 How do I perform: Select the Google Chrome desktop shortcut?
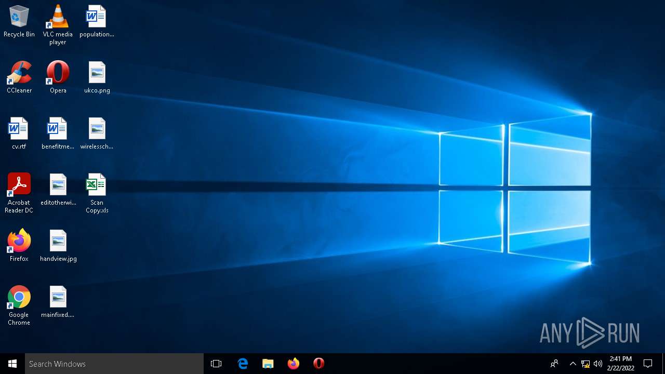click(19, 305)
